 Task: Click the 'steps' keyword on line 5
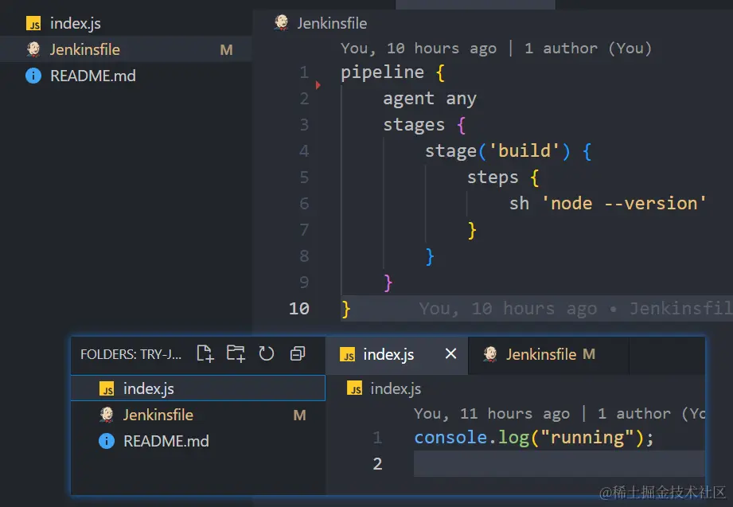(493, 177)
